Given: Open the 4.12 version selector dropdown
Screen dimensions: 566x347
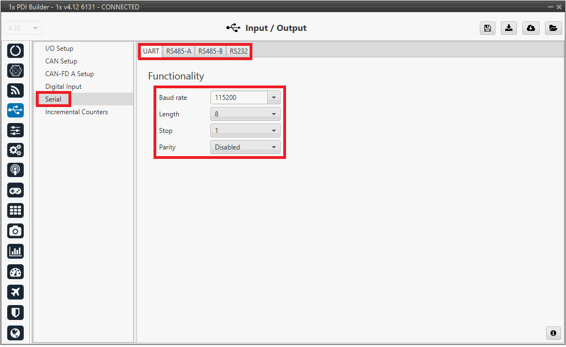Looking at the screenshot, I should tap(23, 28).
